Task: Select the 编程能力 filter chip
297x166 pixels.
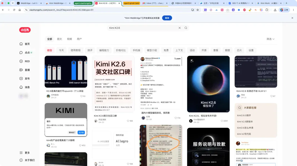Action: point(104,50)
